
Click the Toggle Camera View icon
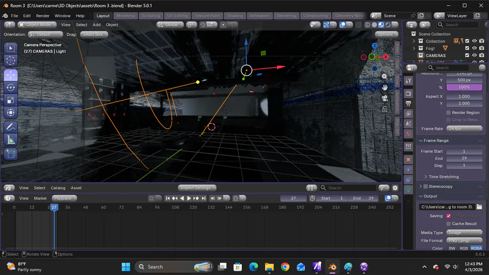point(385,98)
